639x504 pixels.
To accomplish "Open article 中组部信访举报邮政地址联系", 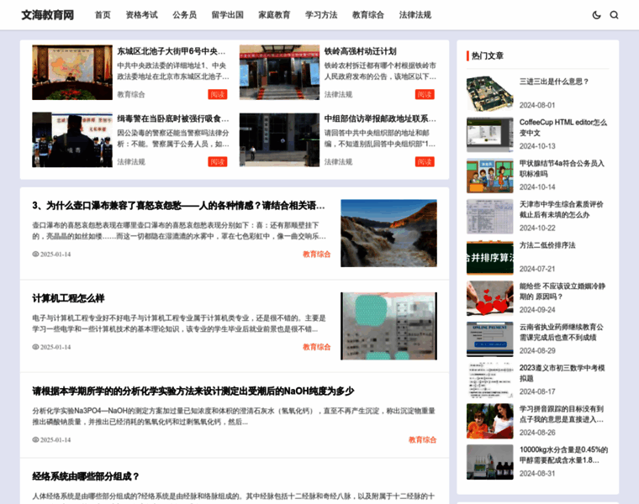I will [x=380, y=119].
